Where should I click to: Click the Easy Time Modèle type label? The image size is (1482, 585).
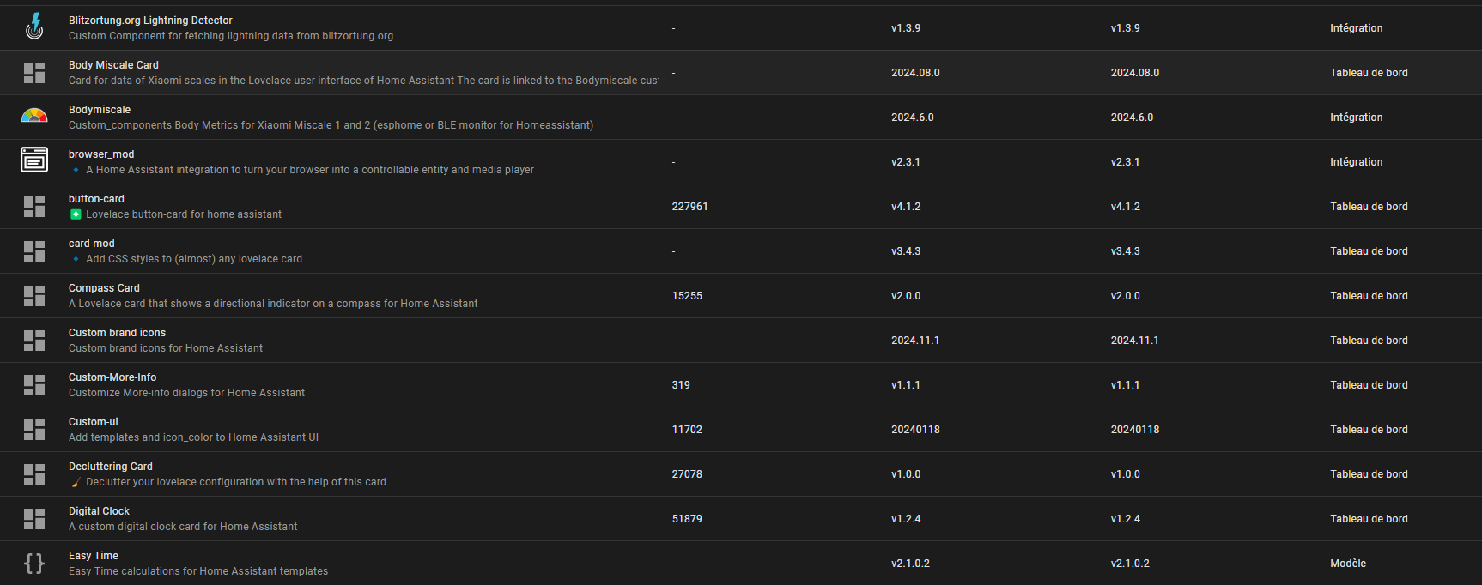1347,564
